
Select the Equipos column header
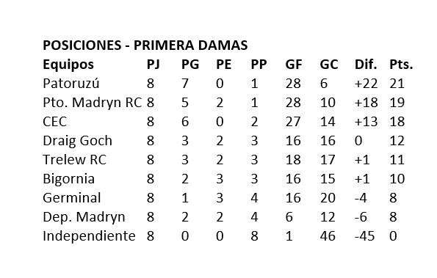pyautogui.click(x=68, y=65)
